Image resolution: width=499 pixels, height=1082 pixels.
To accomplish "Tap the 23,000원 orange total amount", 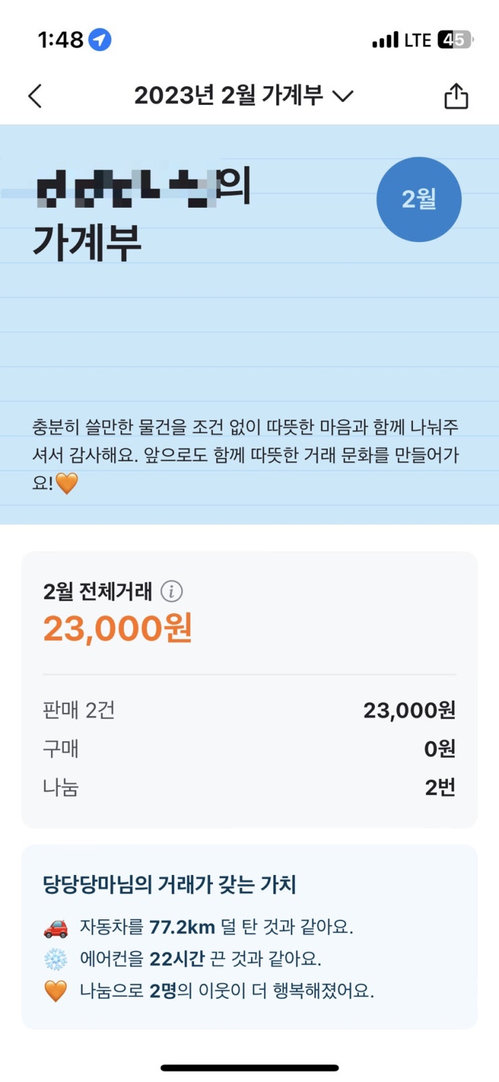I will pos(118,628).
